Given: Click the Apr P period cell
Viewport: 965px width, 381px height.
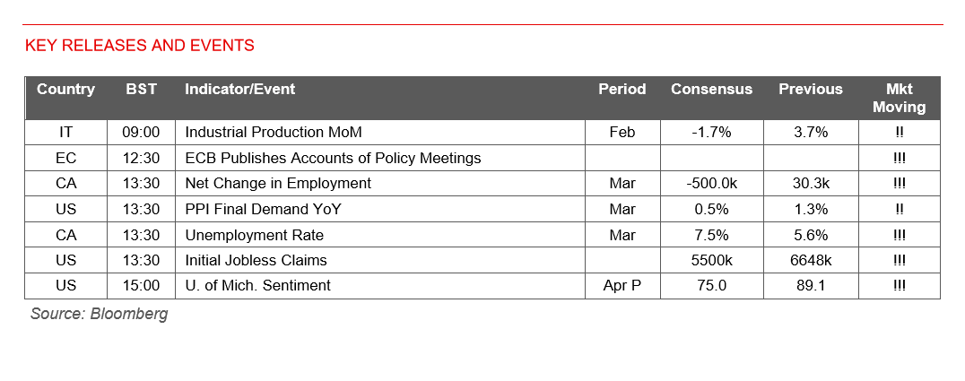Looking at the screenshot, I should 622,286.
